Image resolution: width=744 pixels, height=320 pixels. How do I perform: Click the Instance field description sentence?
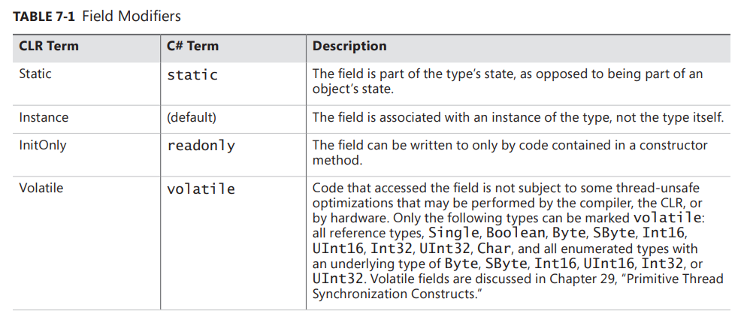pos(517,117)
